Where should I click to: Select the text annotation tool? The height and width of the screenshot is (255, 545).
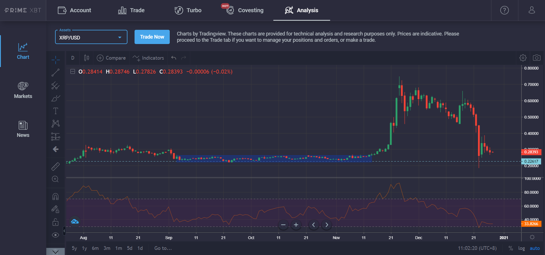(x=56, y=111)
